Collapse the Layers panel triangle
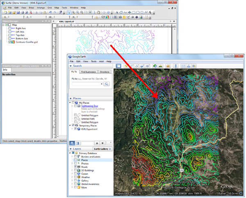Screen dimensions: 246x198 [x=71, y=149]
